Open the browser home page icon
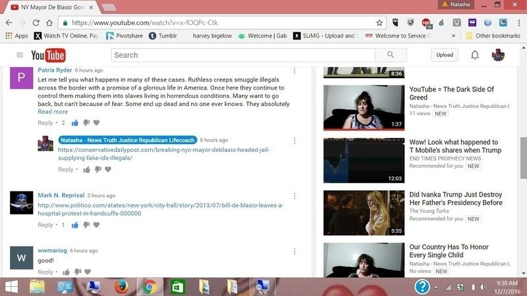 (x=49, y=23)
